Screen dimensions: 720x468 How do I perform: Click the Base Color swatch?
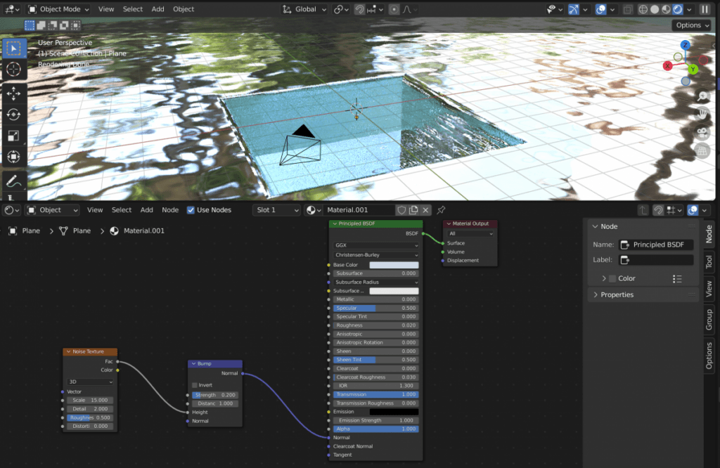pyautogui.click(x=394, y=265)
